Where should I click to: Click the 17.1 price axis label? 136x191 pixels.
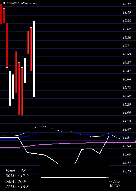[x=126, y=46]
